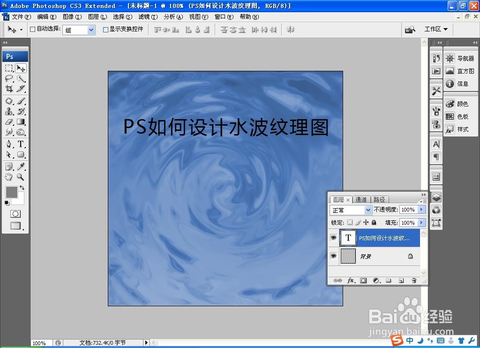Viewport: 480px width, 348px height.
Task: Open the blending mode dropdown showing 正常
Action: point(351,210)
